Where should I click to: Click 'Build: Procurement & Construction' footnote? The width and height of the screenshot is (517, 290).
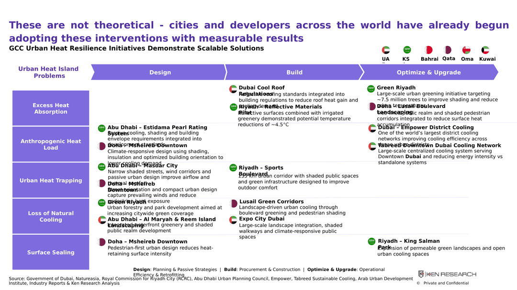coord(262,269)
